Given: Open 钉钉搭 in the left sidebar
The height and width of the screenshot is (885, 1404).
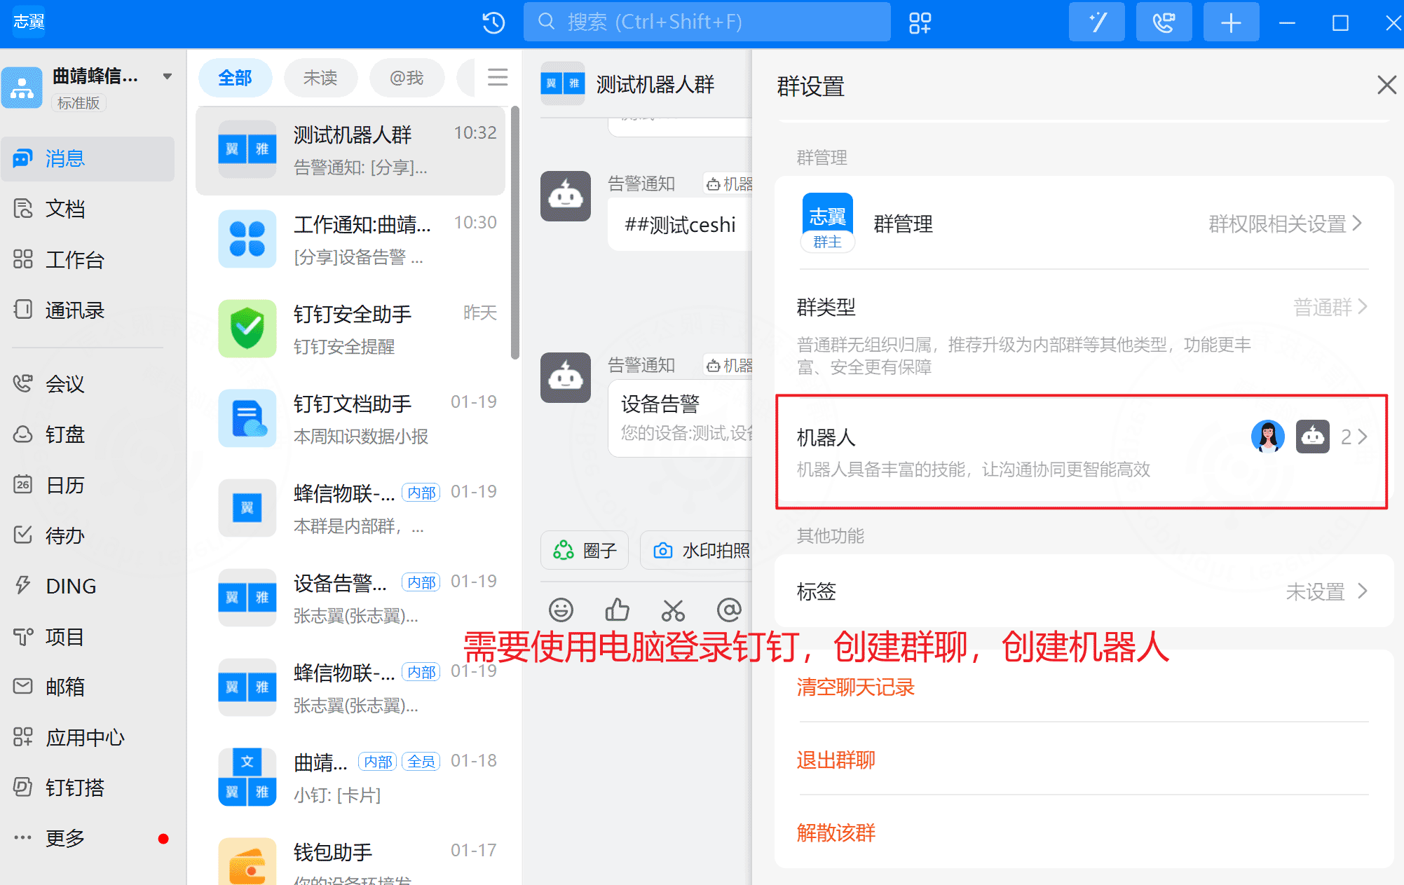Looking at the screenshot, I should (88, 788).
